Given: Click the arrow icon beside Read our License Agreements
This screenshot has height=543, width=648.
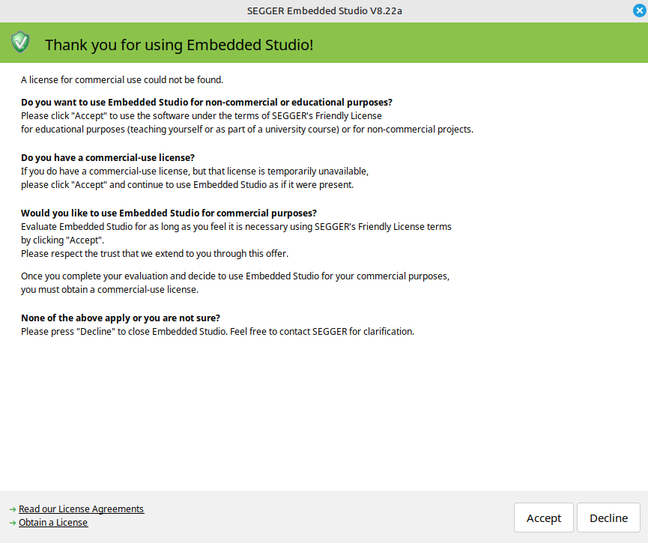Looking at the screenshot, I should pyautogui.click(x=13, y=509).
